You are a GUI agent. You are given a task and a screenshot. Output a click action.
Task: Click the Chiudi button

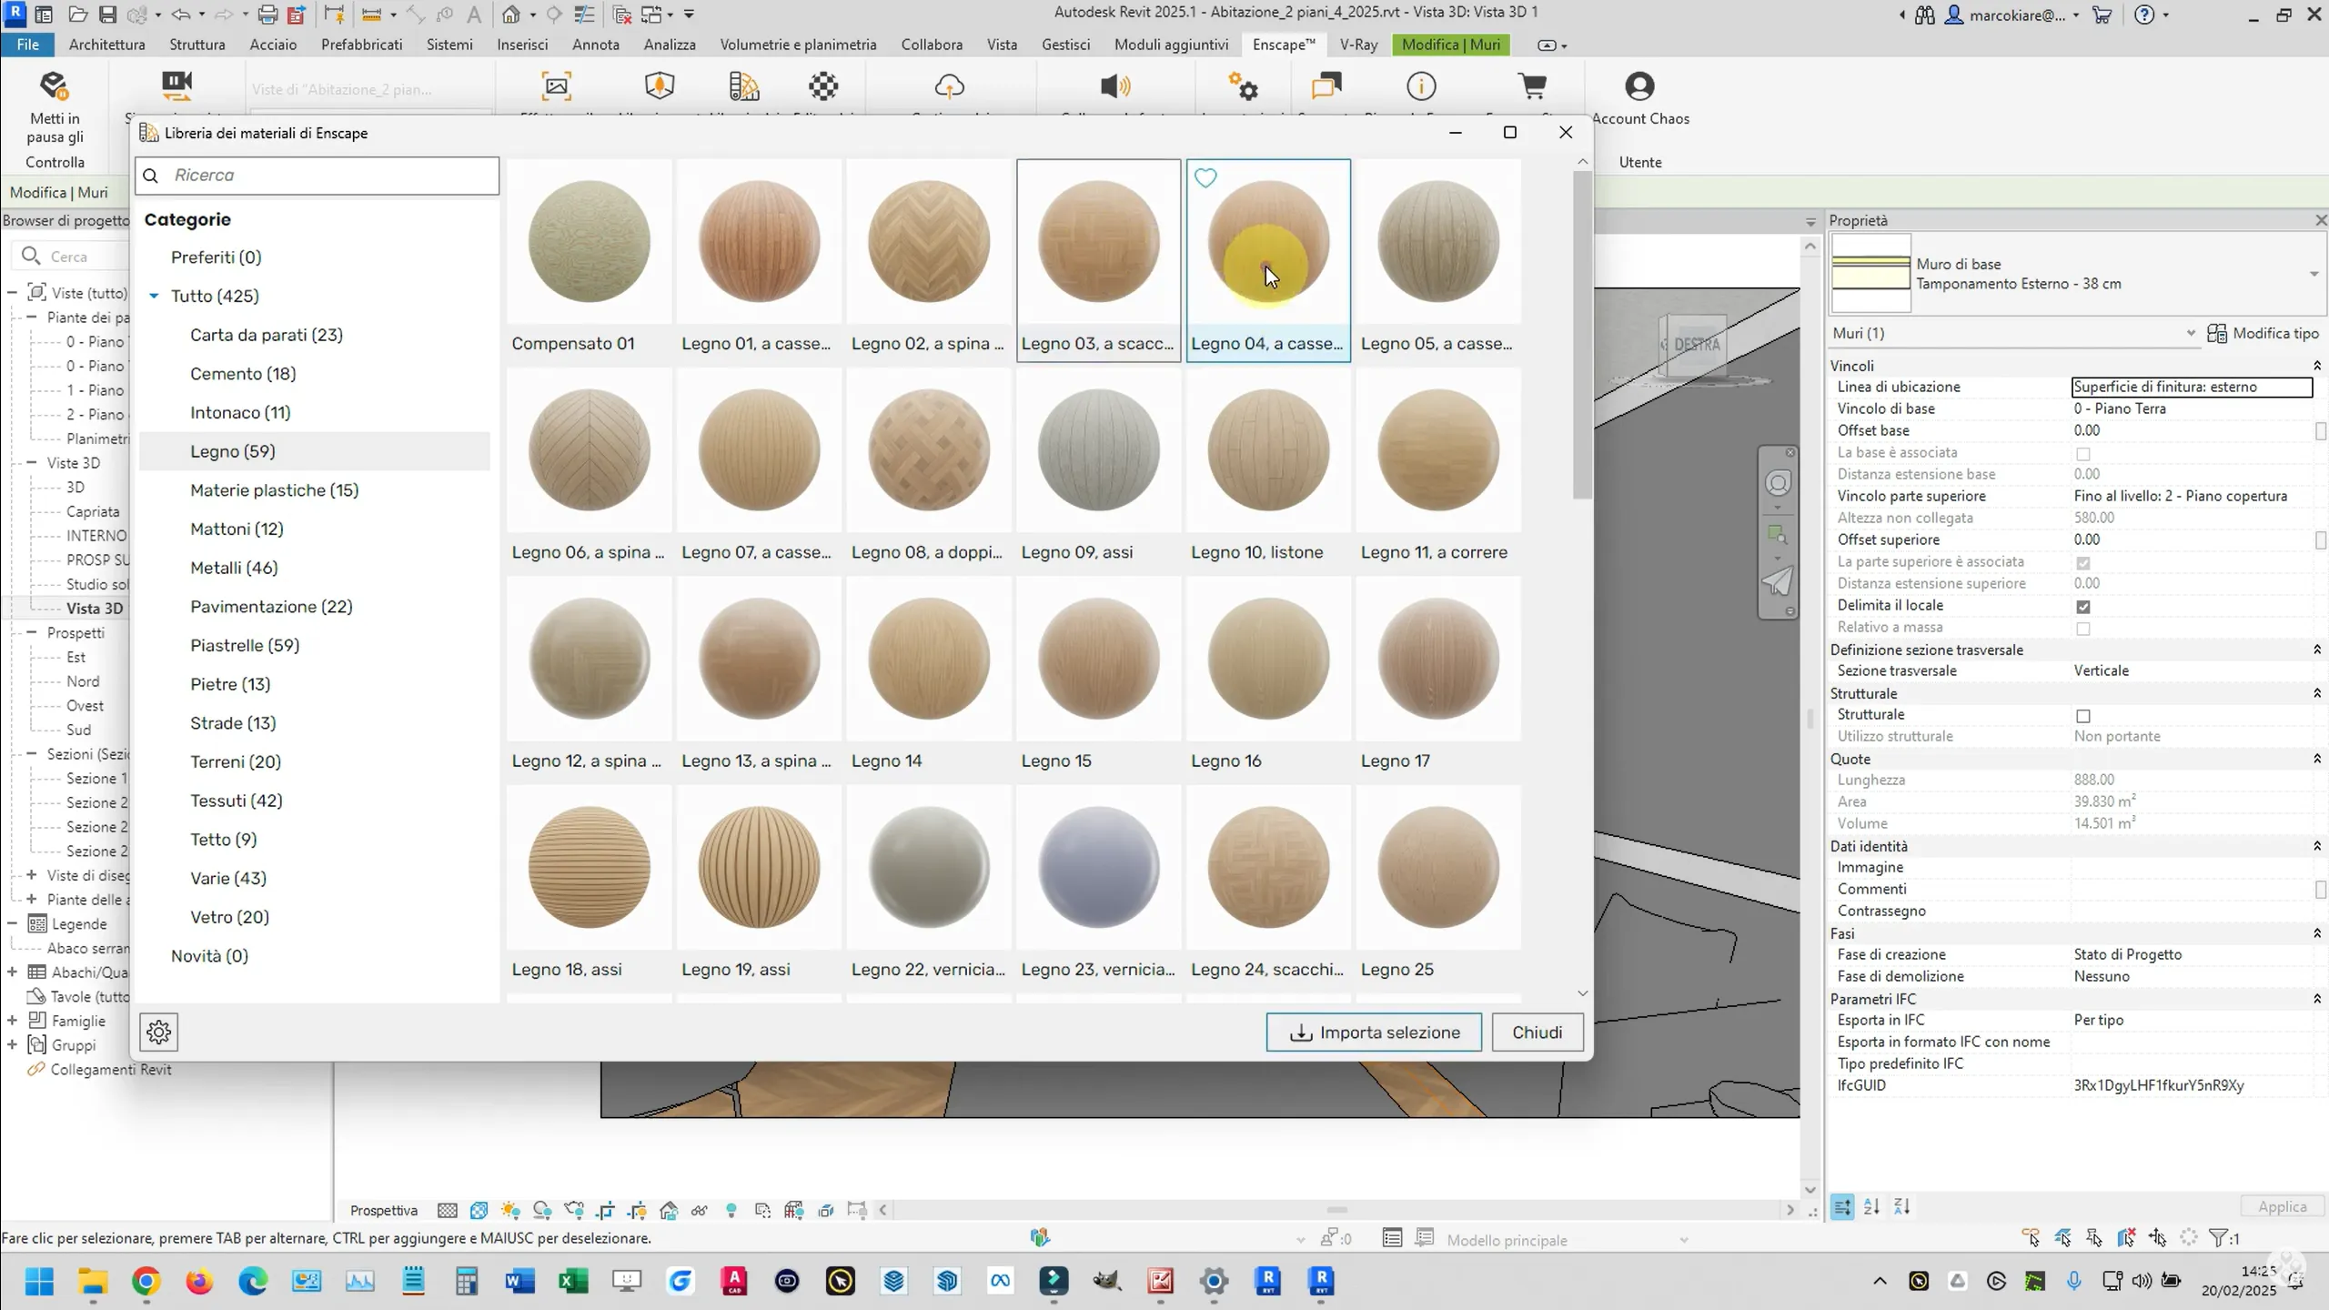(x=1537, y=1032)
